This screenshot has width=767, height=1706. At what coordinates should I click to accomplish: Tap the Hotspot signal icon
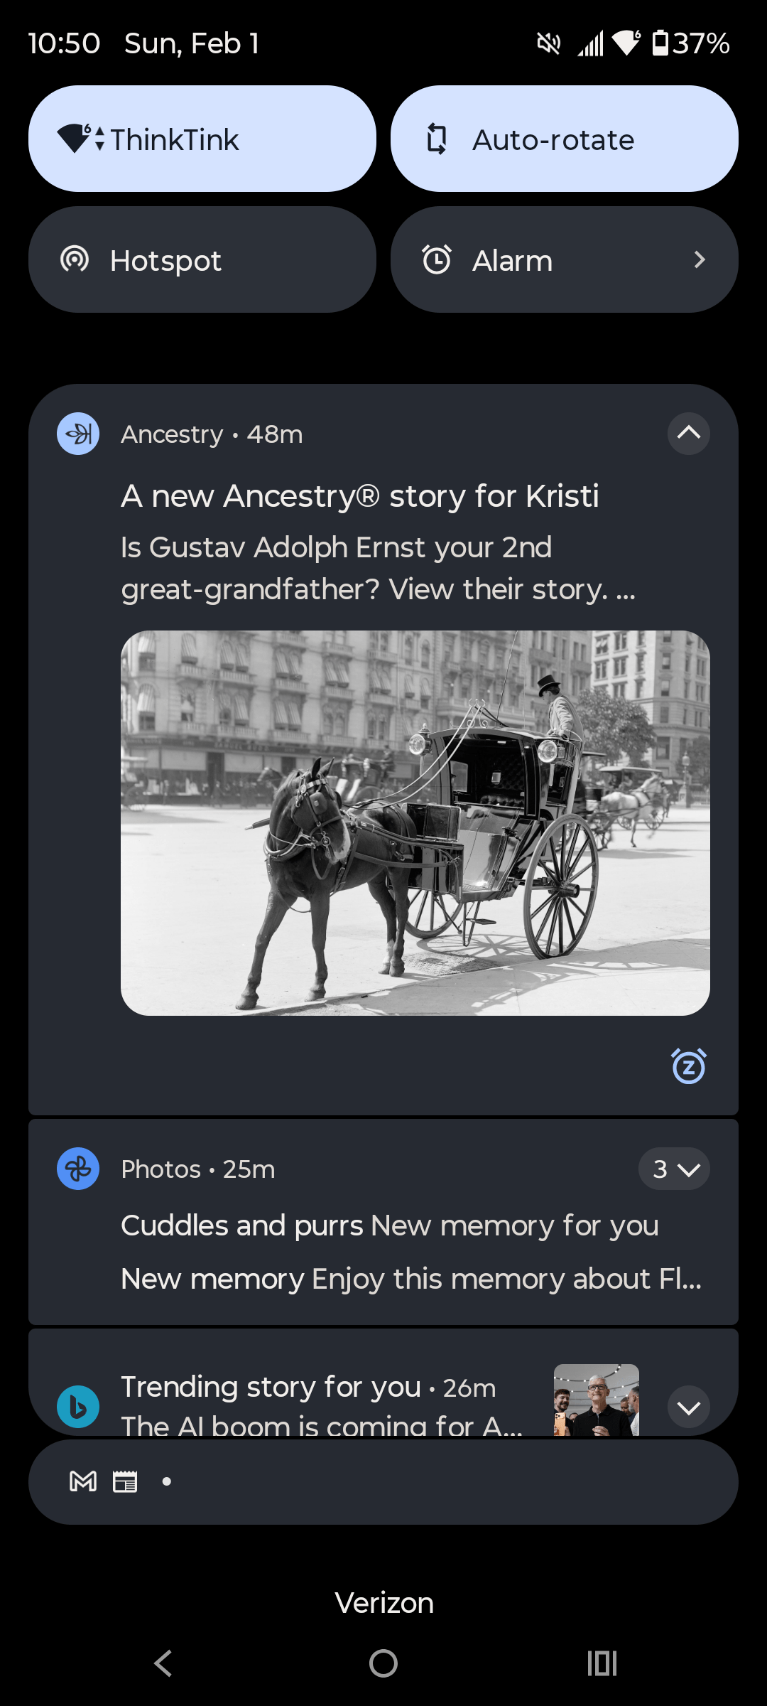click(x=76, y=260)
